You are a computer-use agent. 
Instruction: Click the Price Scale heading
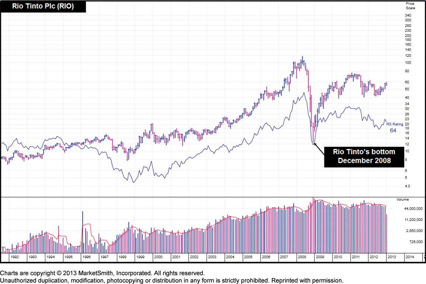[x=410, y=6]
